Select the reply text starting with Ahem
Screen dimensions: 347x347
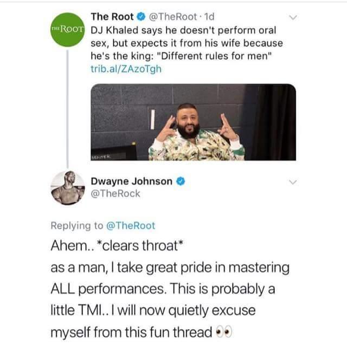pyautogui.click(x=170, y=289)
